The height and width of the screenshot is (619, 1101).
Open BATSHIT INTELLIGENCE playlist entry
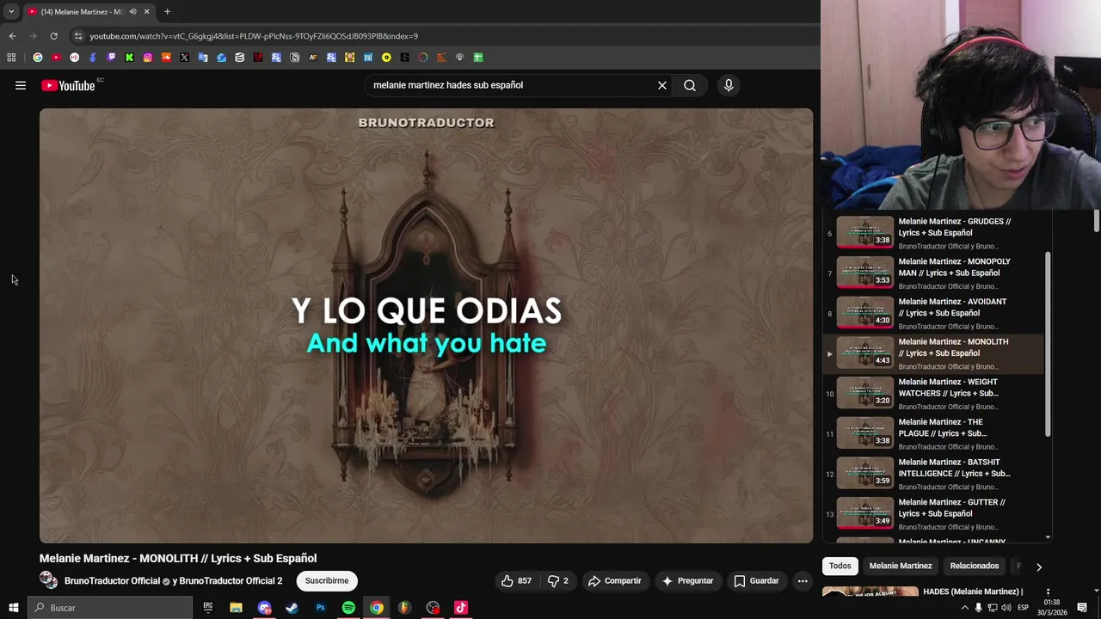(x=933, y=474)
